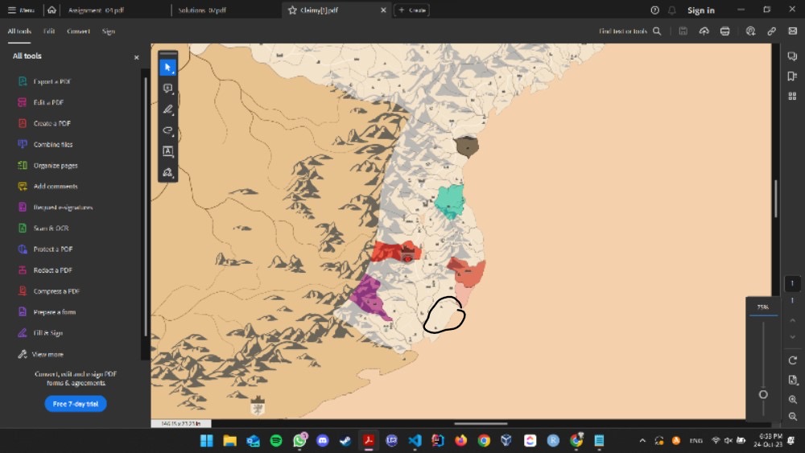The height and width of the screenshot is (453, 805).
Task: Open the bookmarks panel icon
Action: coord(792,76)
